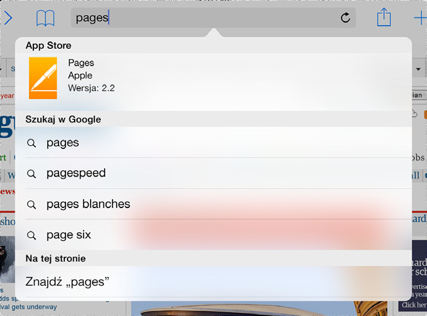Select the 'page six' suggestion
Screen dimensions: 427x316
pyautogui.click(x=213, y=235)
